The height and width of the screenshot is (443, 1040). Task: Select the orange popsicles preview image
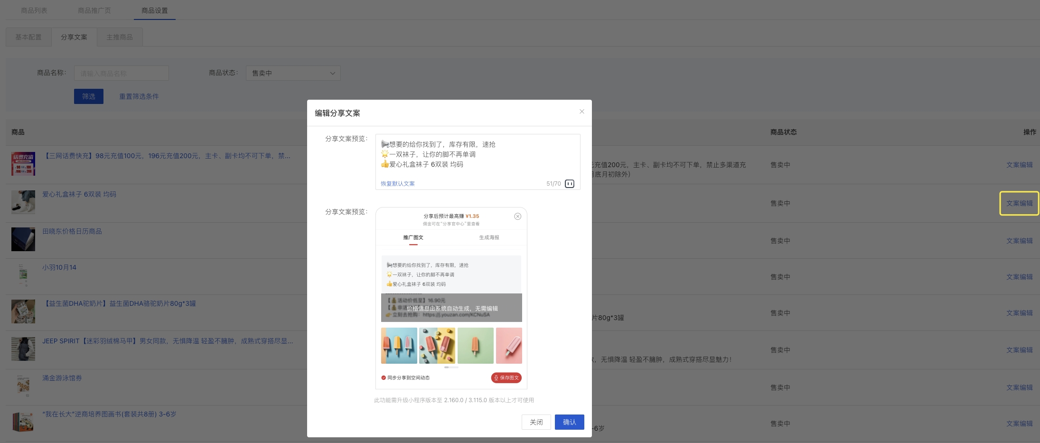pyautogui.click(x=399, y=346)
